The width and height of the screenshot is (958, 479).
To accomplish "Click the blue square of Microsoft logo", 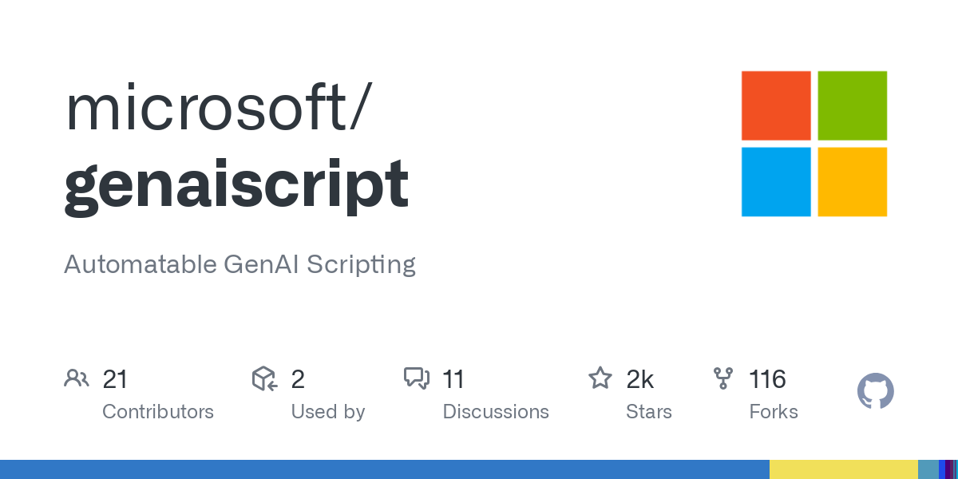I will pos(776,182).
